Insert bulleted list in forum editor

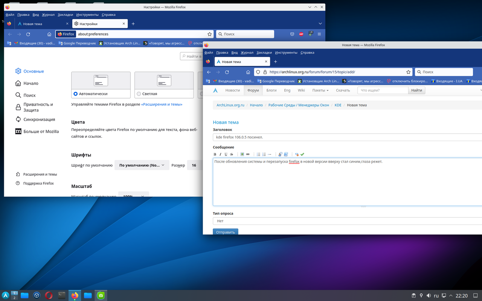[258, 154]
